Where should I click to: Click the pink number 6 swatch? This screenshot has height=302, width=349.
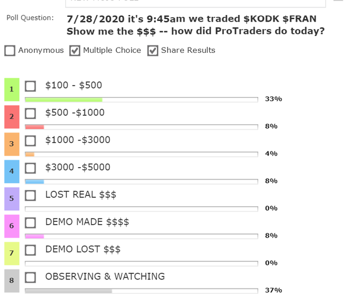pos(12,226)
